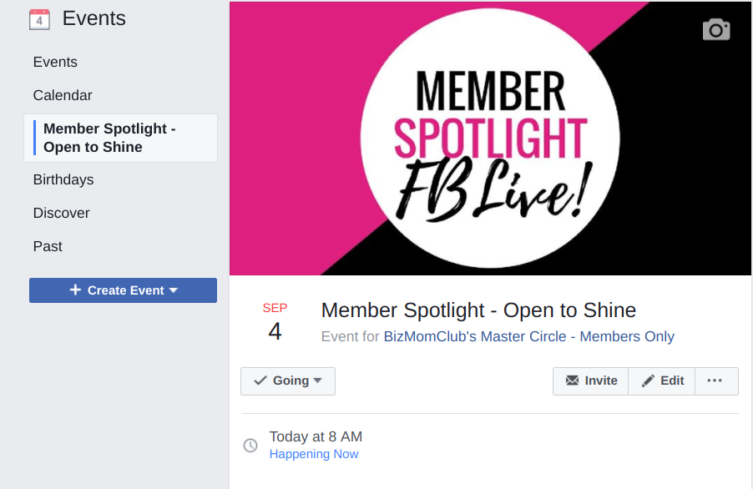Open BizMomClub's Master Circle group link
The height and width of the screenshot is (489, 753).
pyautogui.click(x=528, y=337)
